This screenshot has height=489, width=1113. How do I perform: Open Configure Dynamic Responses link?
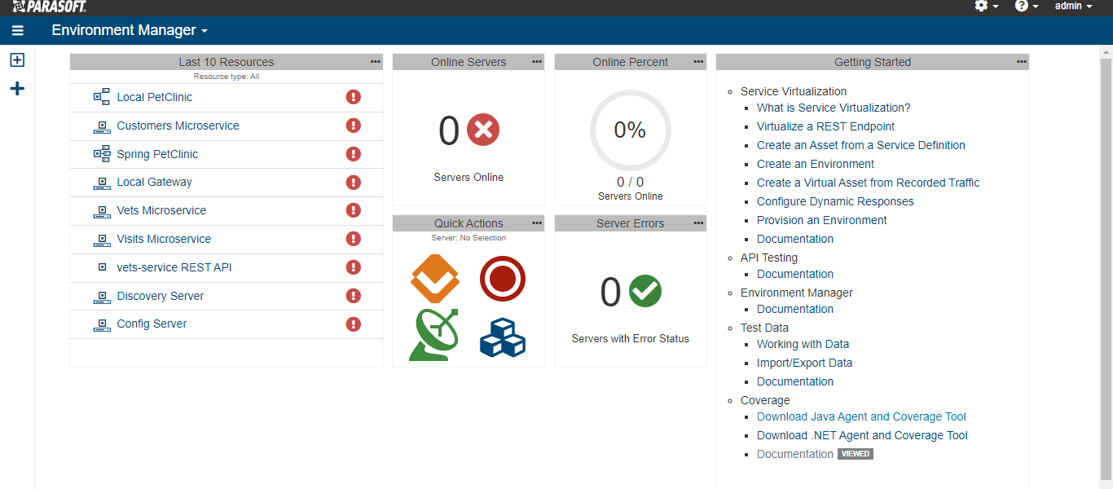835,201
